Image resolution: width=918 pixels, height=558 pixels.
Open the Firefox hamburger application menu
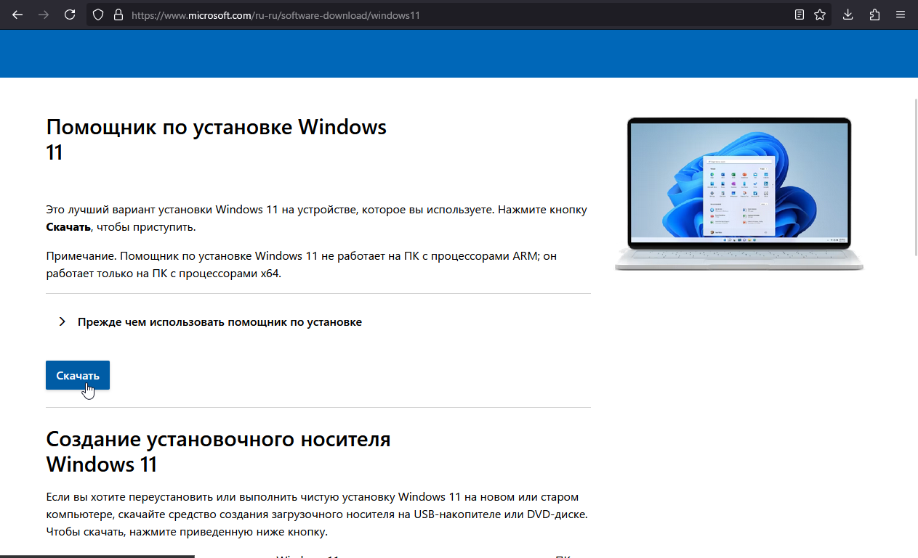901,14
